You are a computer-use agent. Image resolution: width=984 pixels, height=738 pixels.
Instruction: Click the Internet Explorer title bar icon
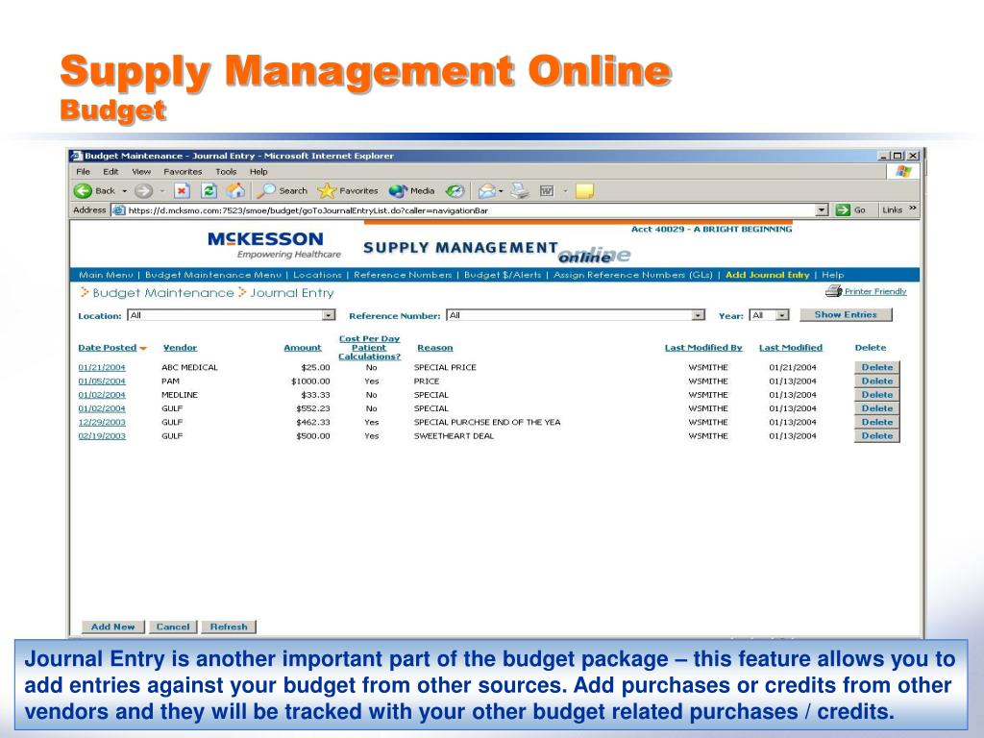(77, 156)
